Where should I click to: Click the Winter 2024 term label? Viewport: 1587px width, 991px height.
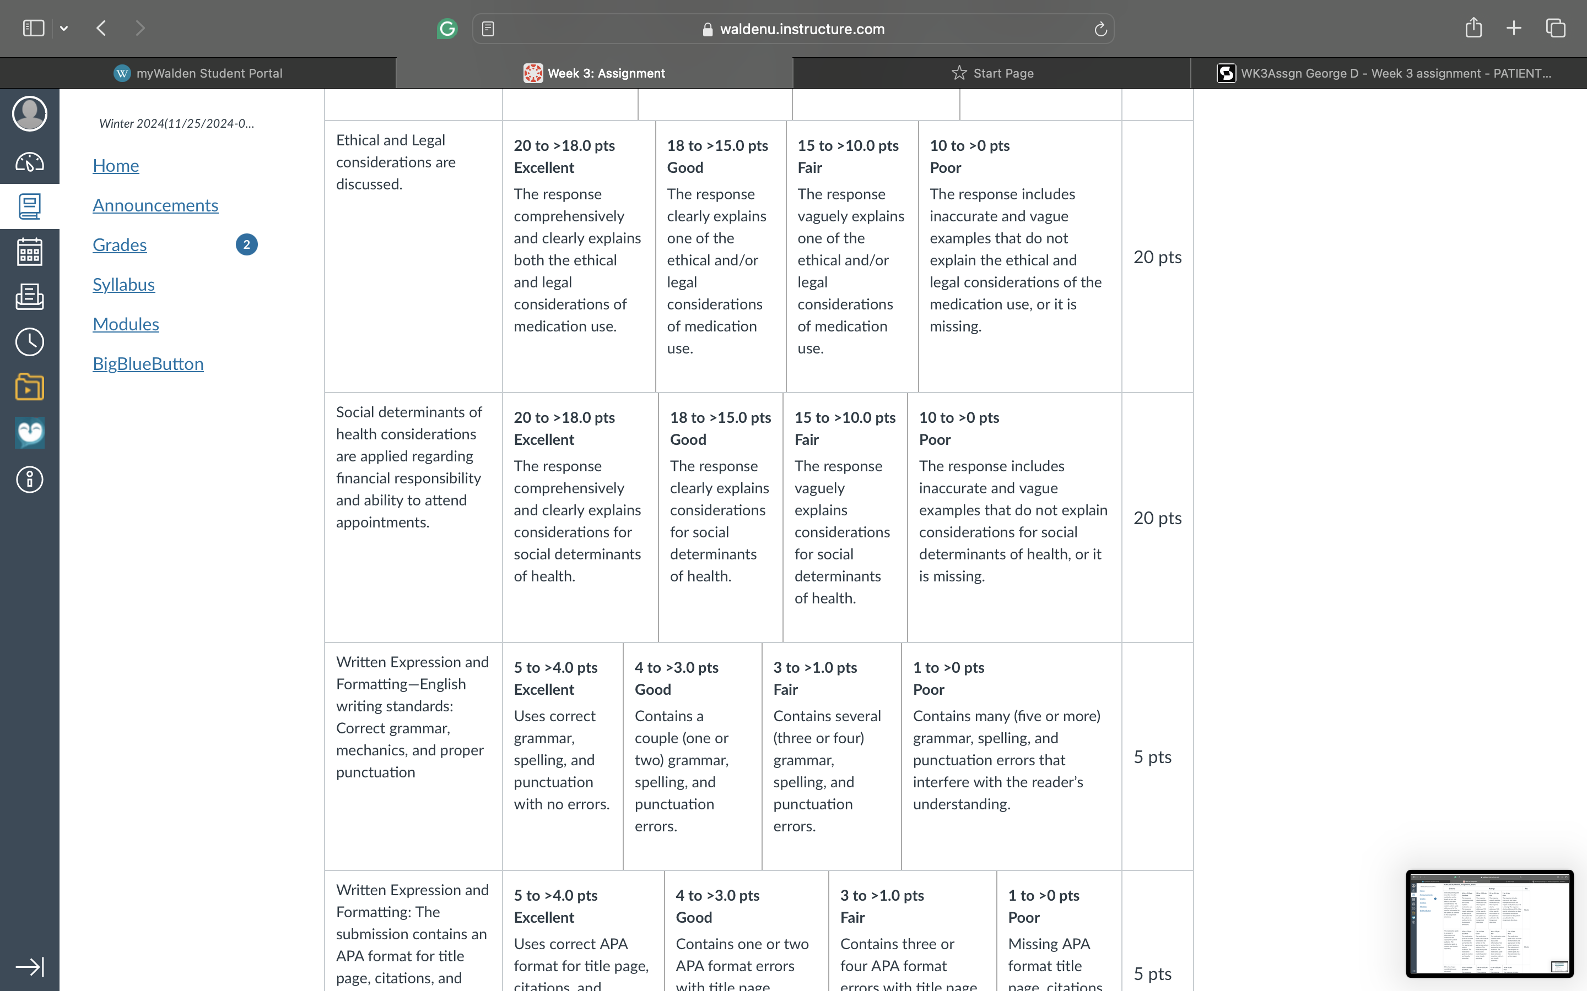coord(176,123)
